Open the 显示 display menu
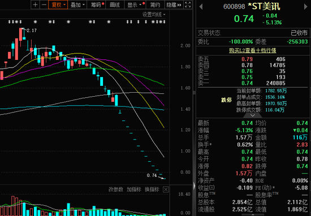311x216 pixels. 135,5
